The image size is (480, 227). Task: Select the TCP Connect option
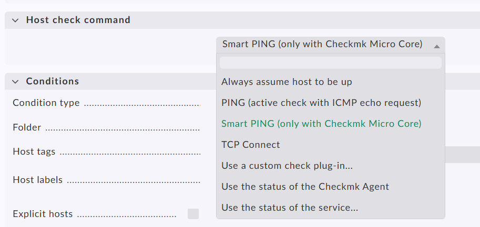pos(251,145)
